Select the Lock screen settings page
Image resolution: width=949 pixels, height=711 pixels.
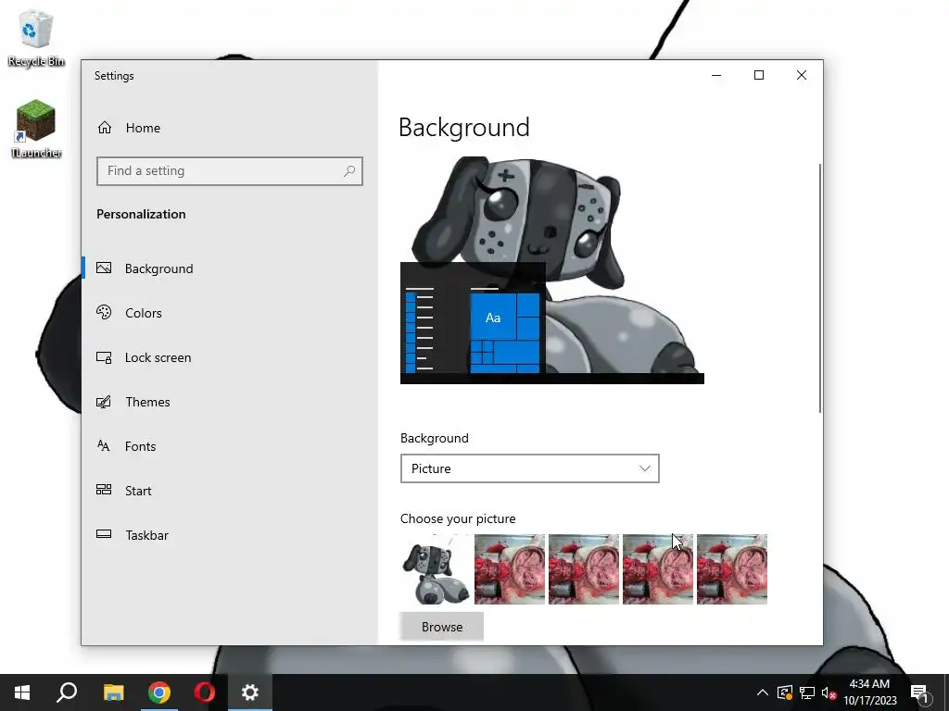click(x=230, y=357)
